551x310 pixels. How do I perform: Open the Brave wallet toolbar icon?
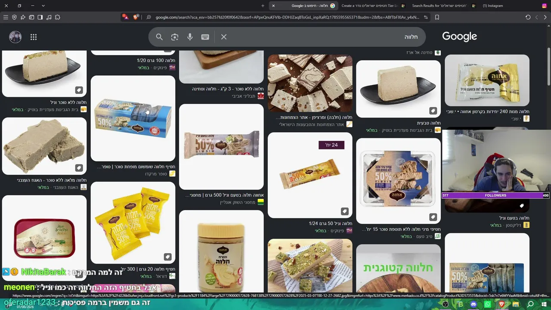point(31,17)
